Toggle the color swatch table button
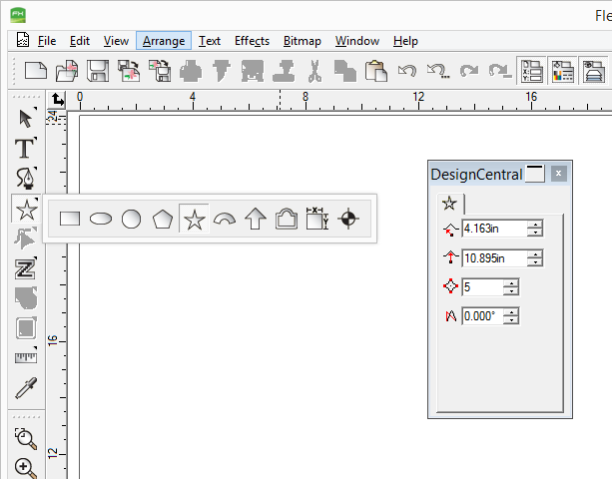Screen dimensions: 612x479 [563, 71]
